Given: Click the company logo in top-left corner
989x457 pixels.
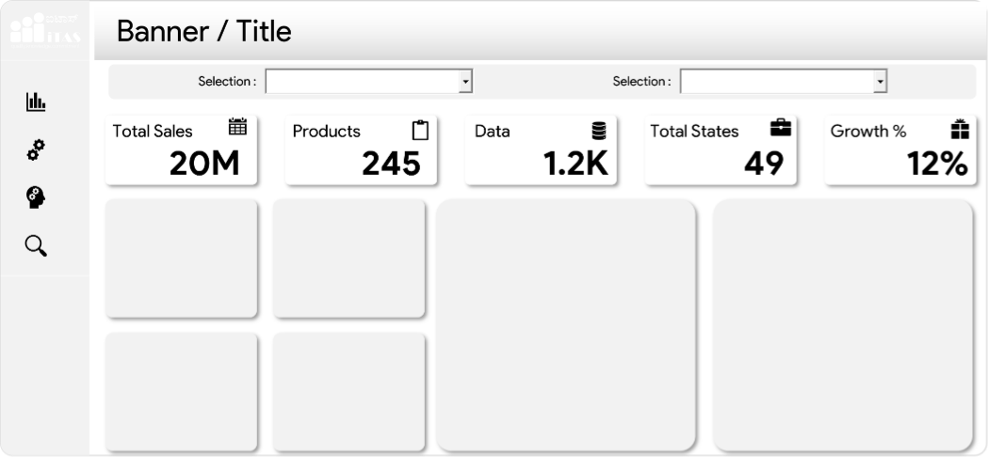Looking at the screenshot, I should pyautogui.click(x=45, y=29).
